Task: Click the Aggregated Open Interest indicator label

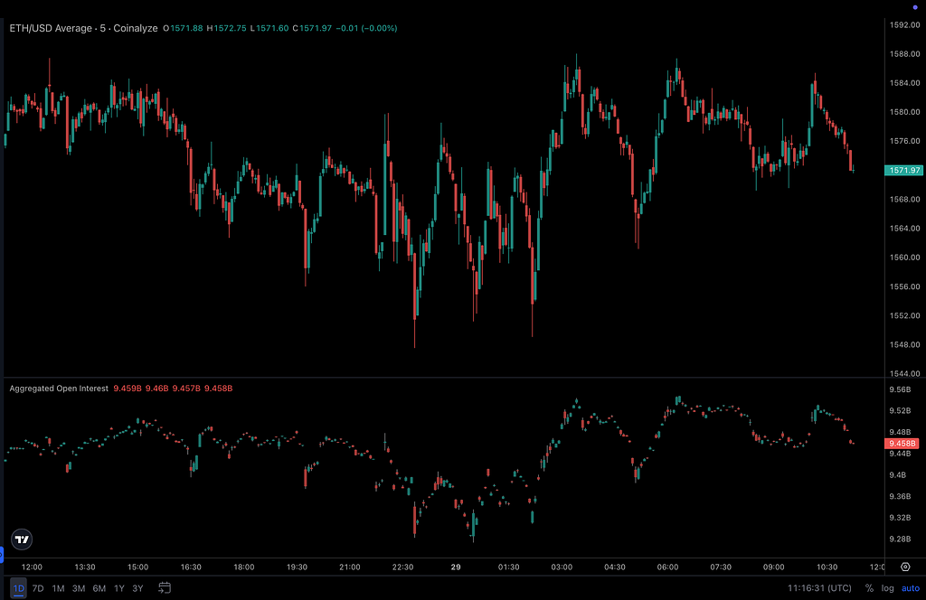Action: tap(59, 389)
